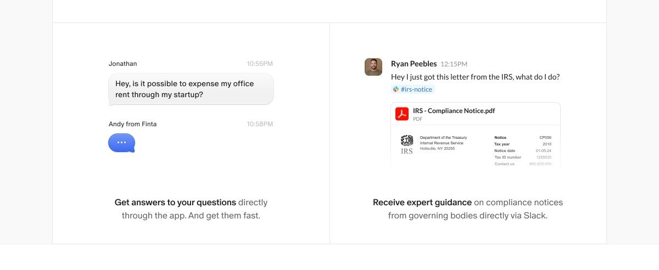The height and width of the screenshot is (270, 659).
Task: Open the #irs-notice channel link
Action: pos(416,89)
